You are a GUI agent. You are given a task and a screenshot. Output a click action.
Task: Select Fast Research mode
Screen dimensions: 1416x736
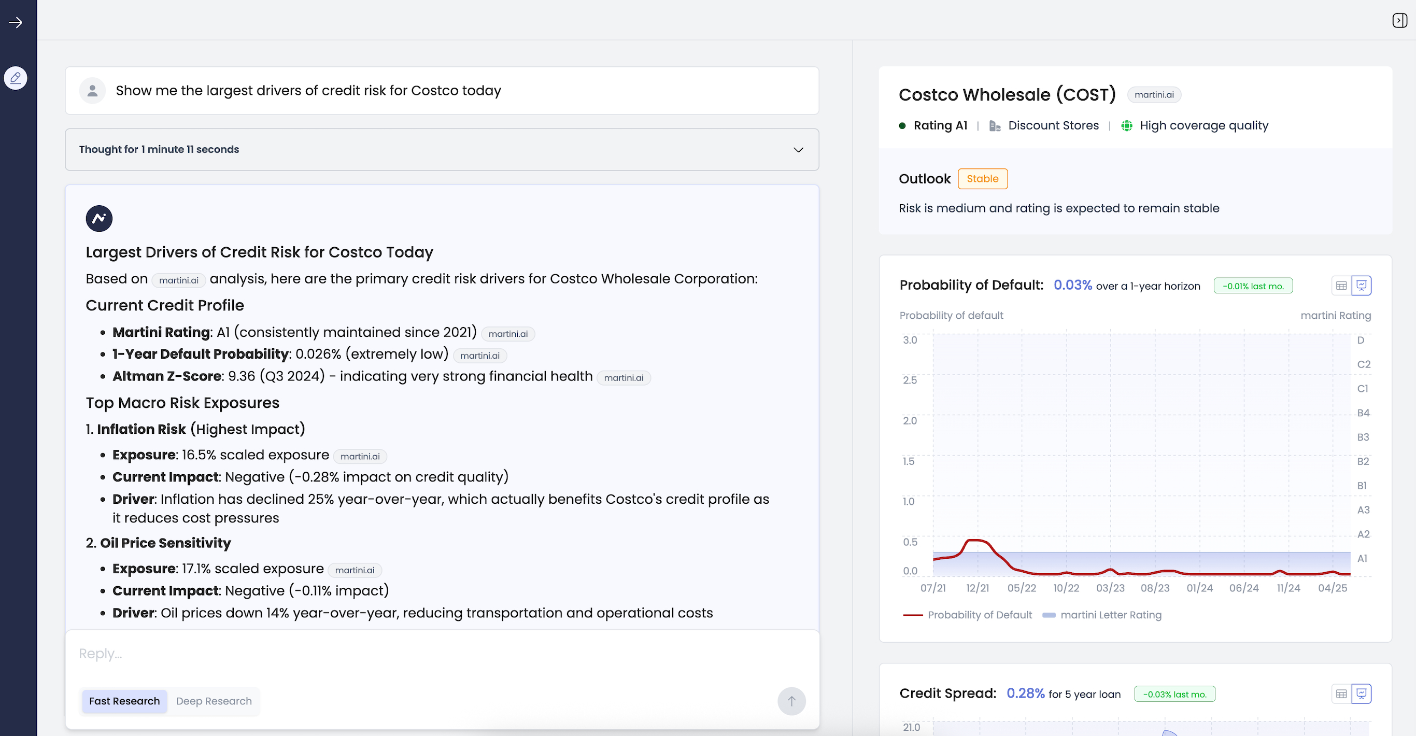124,701
